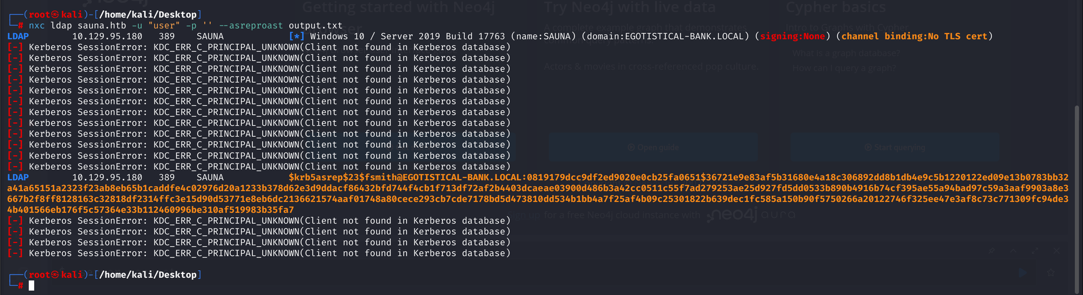This screenshot has height=295, width=1083.
Task: Click the '--asreproast' flag
Action: (251, 25)
